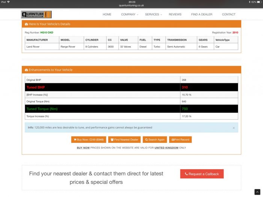The height and width of the screenshot is (197, 263).
Task: Click the Land Rover manufacturer cell
Action: coord(42,47)
